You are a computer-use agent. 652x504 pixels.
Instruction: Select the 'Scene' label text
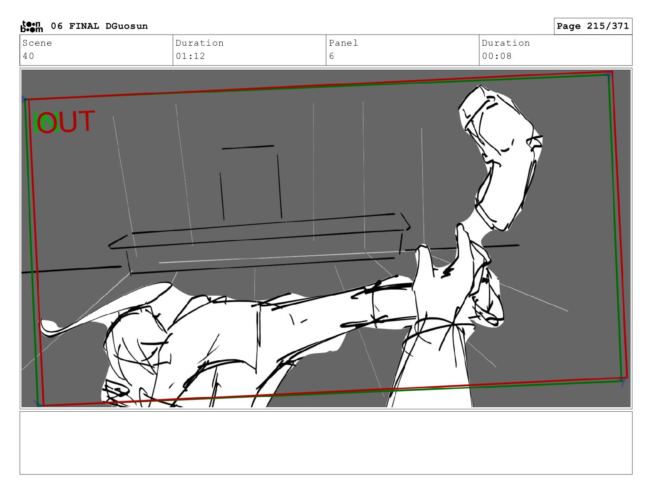click(x=37, y=43)
